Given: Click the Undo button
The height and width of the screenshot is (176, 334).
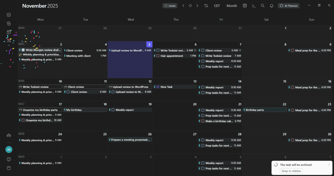Looking at the screenshot, I should point(170,6).
